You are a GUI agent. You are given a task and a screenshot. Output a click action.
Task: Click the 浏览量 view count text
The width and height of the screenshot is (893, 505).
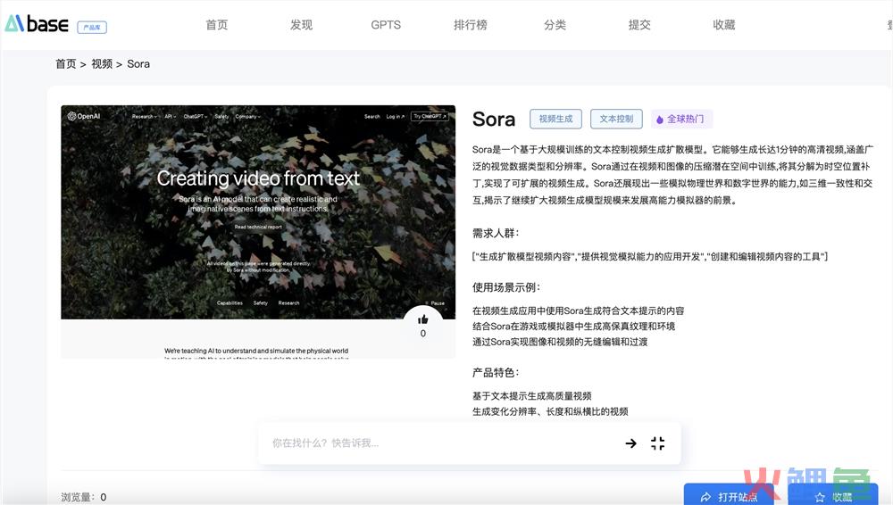tap(84, 497)
